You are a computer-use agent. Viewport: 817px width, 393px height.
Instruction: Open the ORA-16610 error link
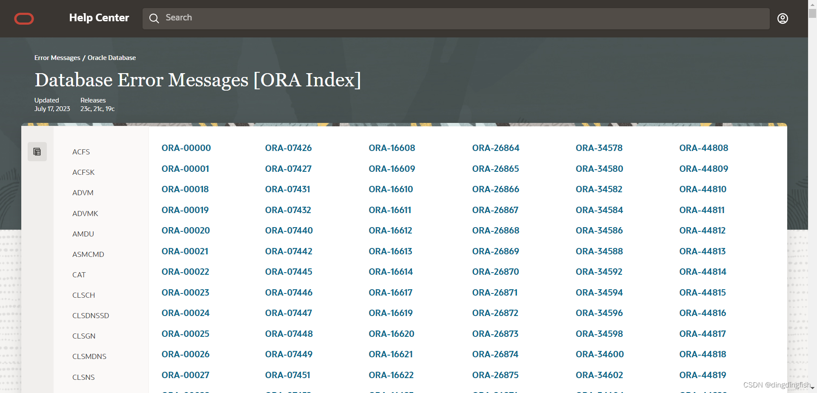[x=391, y=189]
